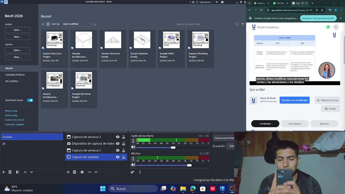The height and width of the screenshot is (194, 345).
Task: Open Autodesk Projects in Revit sidebar
Action: pos(15,75)
